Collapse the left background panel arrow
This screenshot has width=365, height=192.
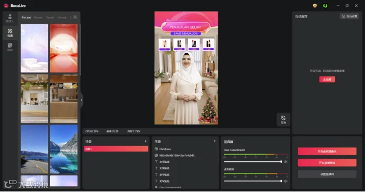pos(81,100)
